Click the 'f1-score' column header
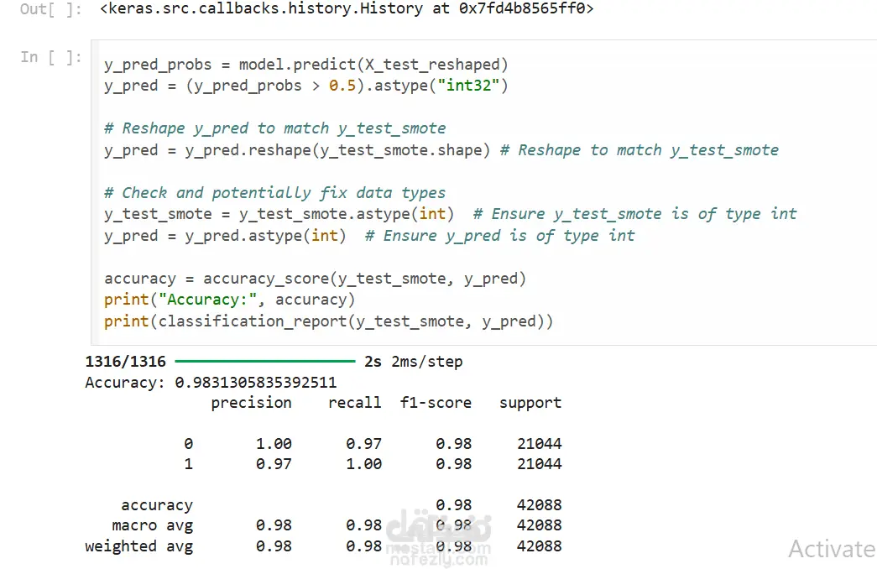Image resolution: width=877 pixels, height=569 pixels. [436, 403]
